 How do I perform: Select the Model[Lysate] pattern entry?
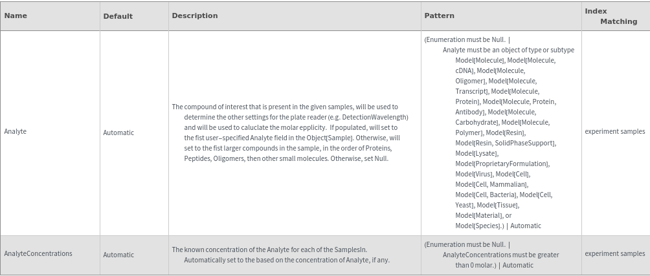[476, 153]
